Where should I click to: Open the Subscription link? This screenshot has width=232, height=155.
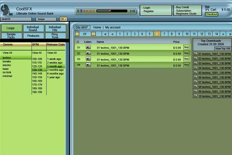183,10
